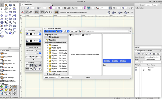This screenshot has width=162, height=99.
Task: Toggle Snap to Angle in Snapping palette
Action: pos(36,65)
